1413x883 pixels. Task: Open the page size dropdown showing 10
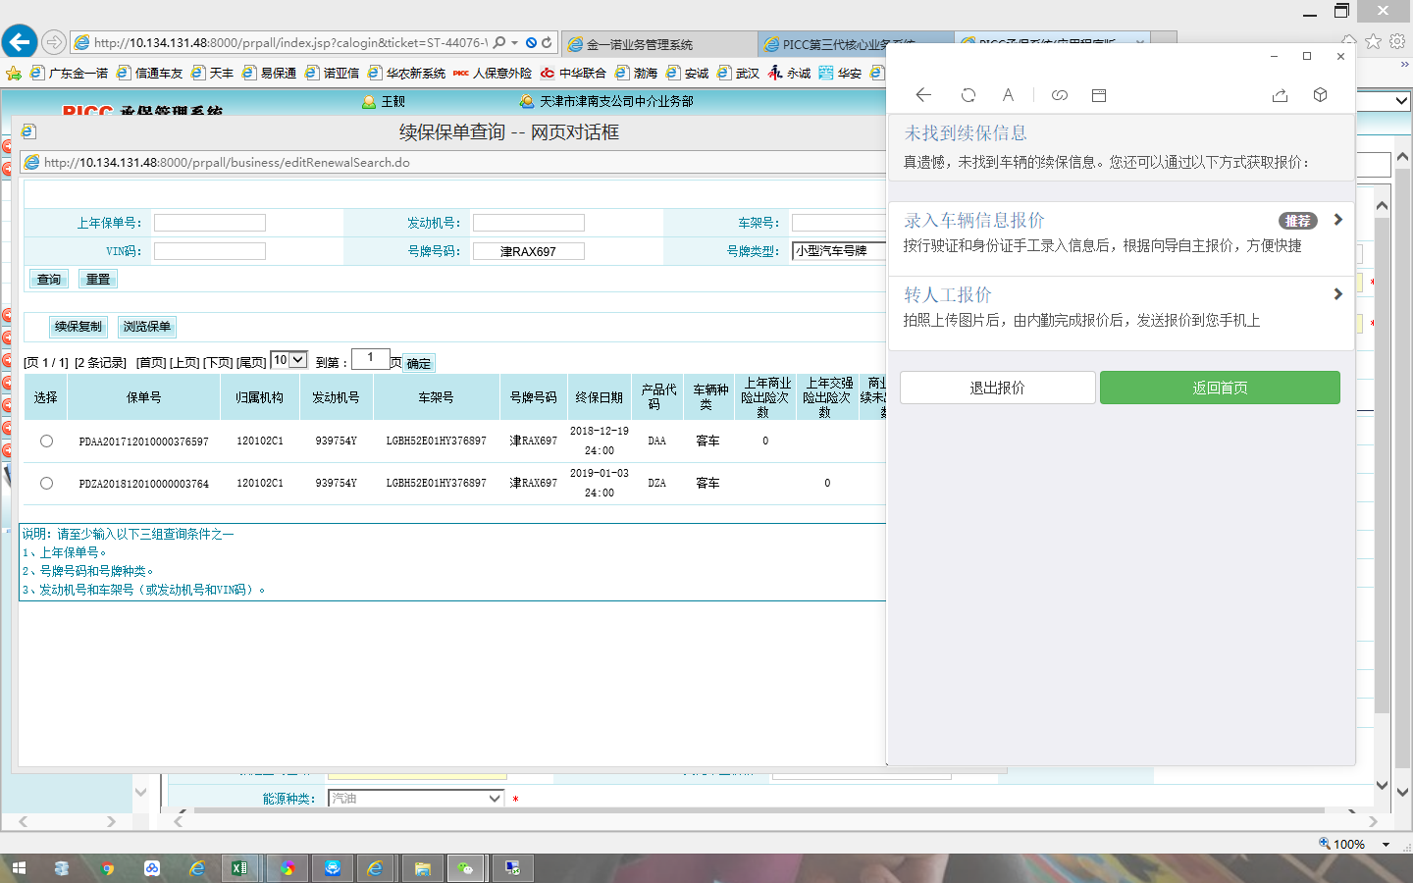(289, 361)
